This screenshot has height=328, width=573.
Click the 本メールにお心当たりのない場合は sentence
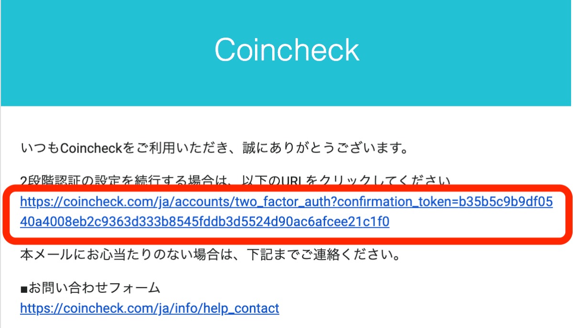[x=210, y=255]
